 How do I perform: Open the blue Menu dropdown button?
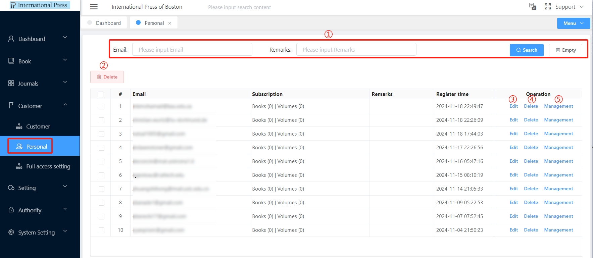pos(573,23)
